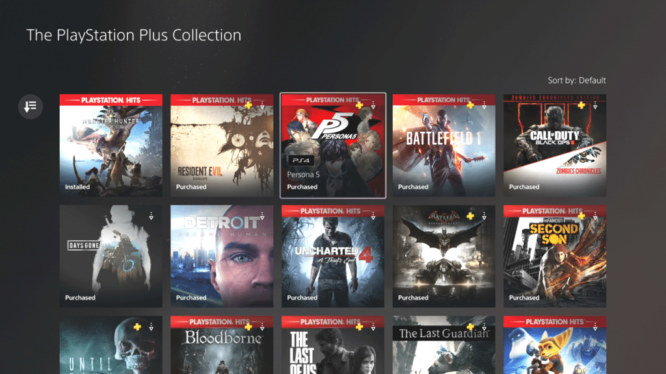Click download arrow icon on Until Dawn tile
The width and height of the screenshot is (666, 374).
pos(151,327)
